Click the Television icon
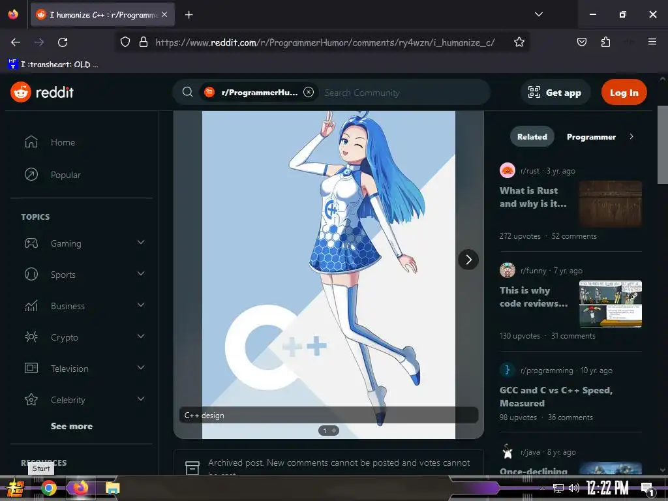The width and height of the screenshot is (668, 501). tap(31, 368)
